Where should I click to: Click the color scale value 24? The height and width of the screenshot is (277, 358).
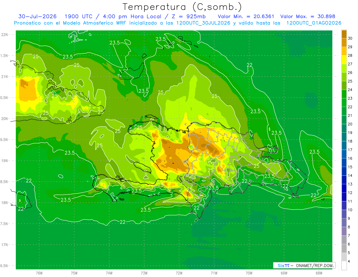coord(350,90)
